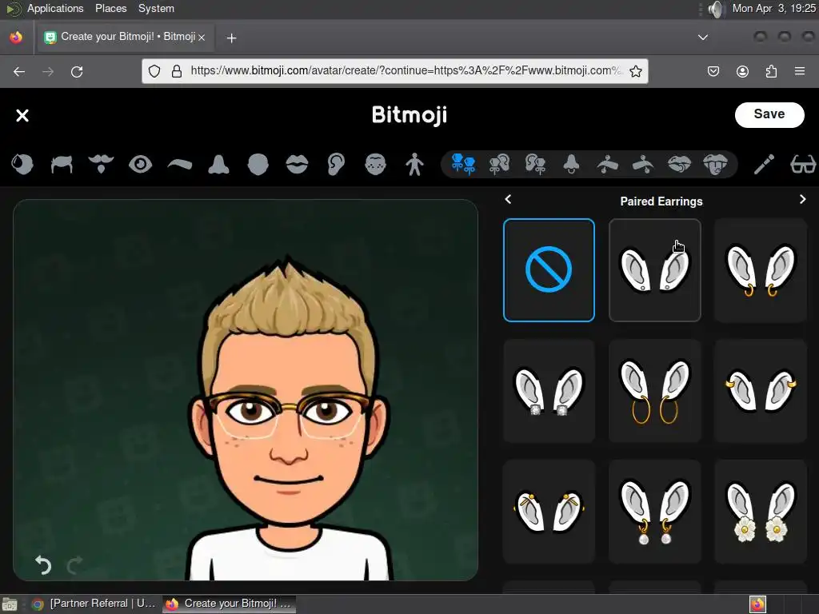Switch to Partner Referral taskbar window
Image resolution: width=819 pixels, height=614 pixels.
94,604
